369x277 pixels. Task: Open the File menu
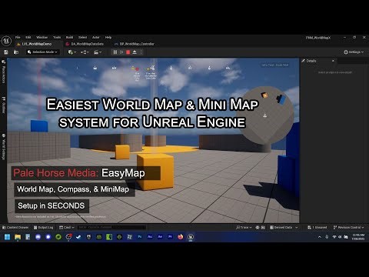pos(18,38)
